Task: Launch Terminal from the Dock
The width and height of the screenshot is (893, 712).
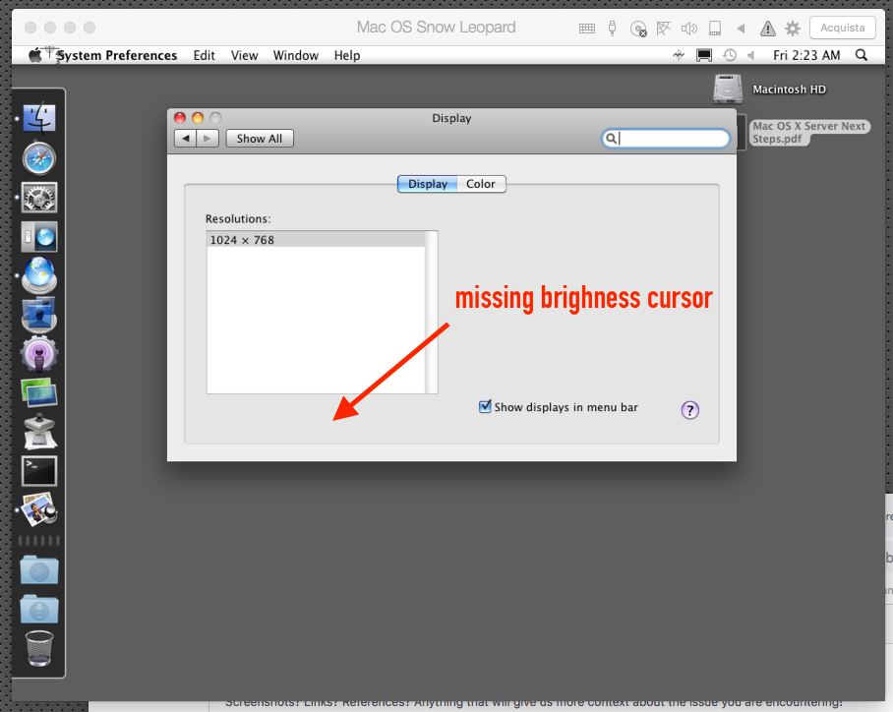Action: pos(38,471)
